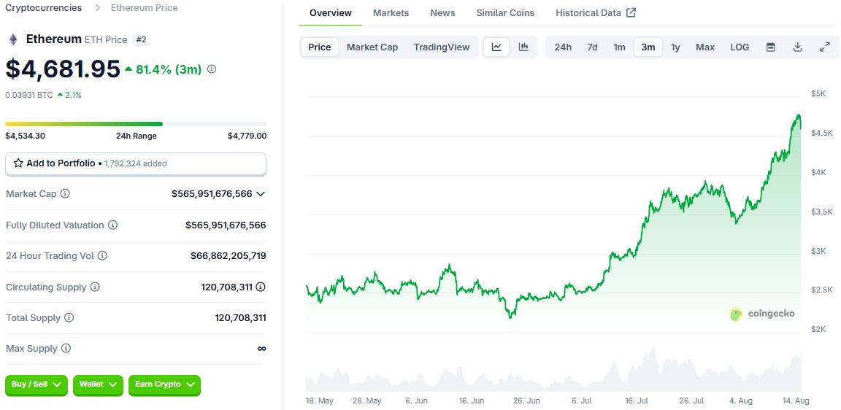
Task: Open the Market Cap info tooltip icon
Action: point(65,193)
